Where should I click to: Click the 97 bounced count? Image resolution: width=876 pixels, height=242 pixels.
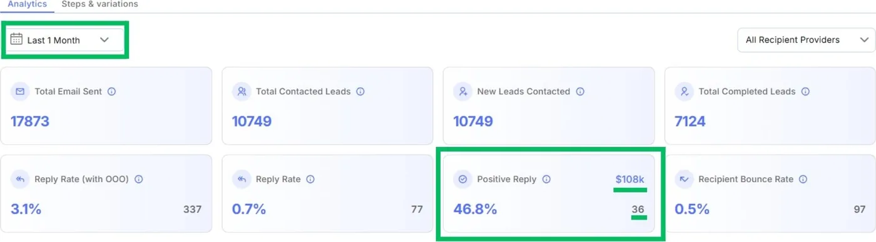point(860,210)
